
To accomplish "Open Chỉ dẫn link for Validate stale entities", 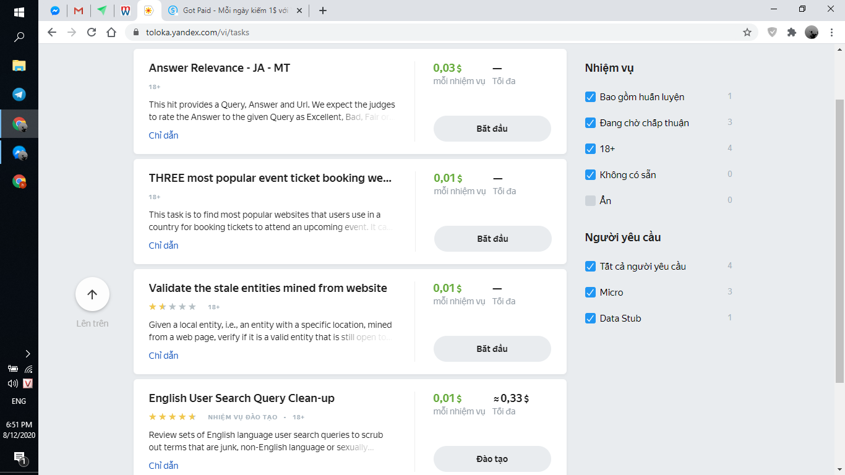I will click(x=163, y=356).
